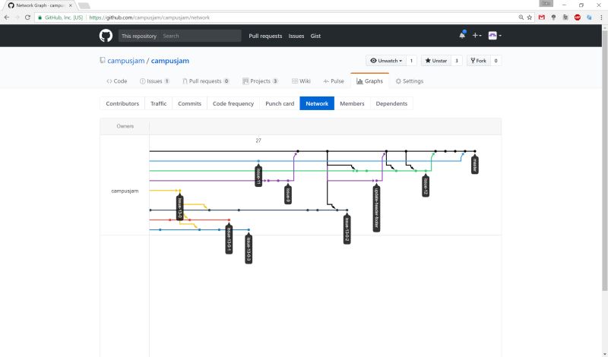Open the Chrome three-dot menu

[602, 17]
